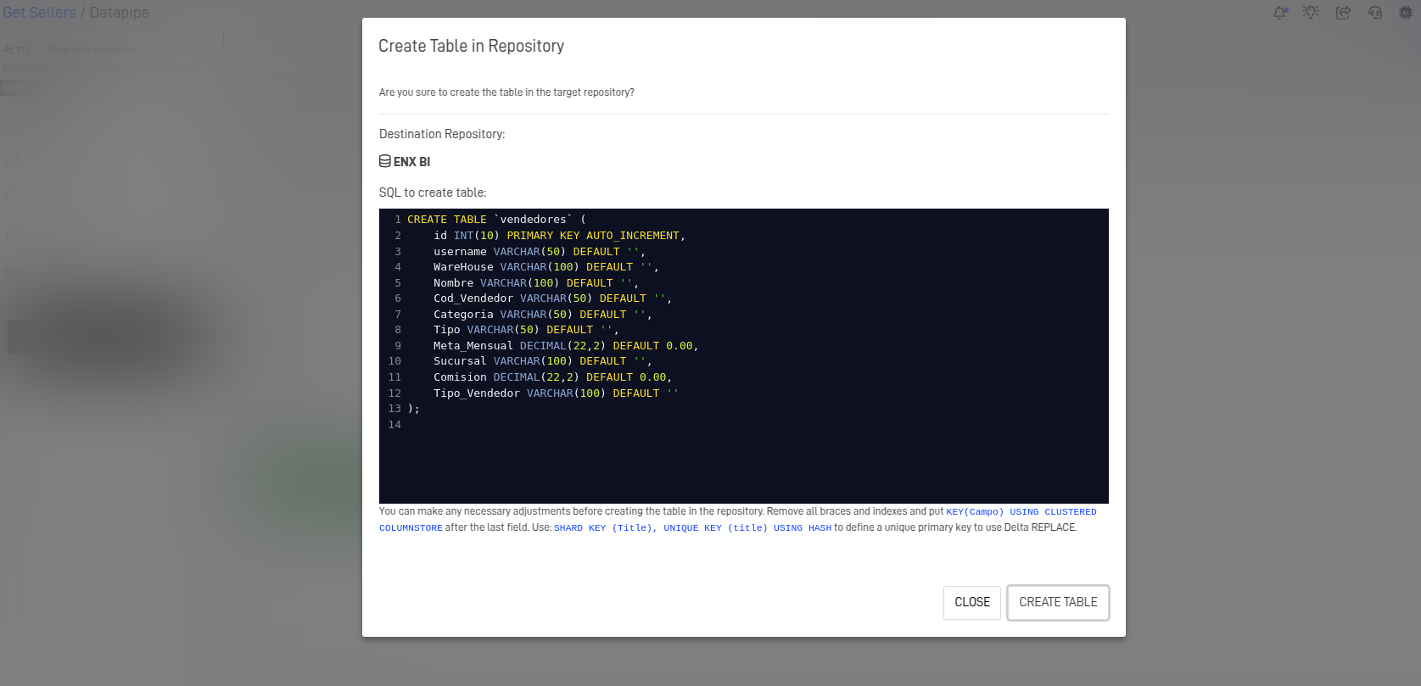Click the 'Create Table in Repository' title

pyautogui.click(x=471, y=46)
